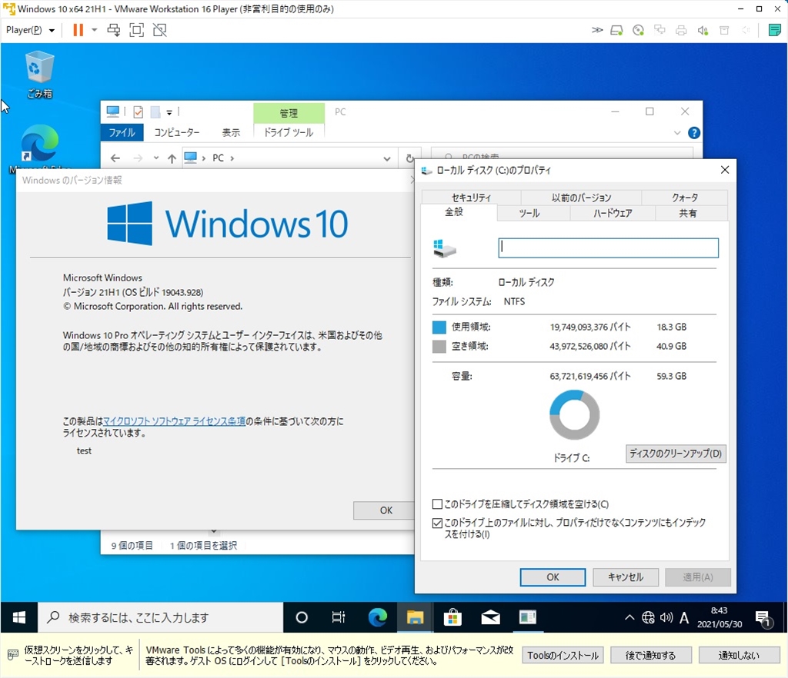Switch to the クォータ tab
788x678 pixels.
point(684,198)
